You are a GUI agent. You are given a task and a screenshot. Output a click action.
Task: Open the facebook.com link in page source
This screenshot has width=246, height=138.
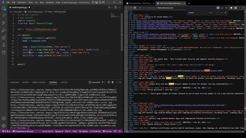pyautogui.click(x=154, y=21)
